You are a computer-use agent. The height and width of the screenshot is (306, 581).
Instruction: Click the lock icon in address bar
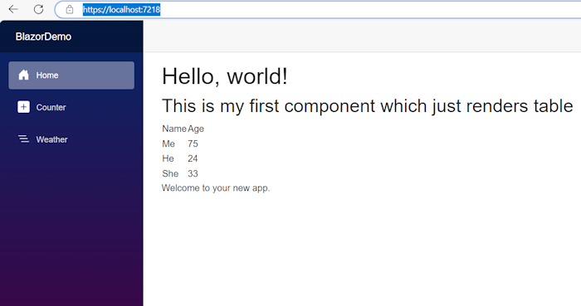point(70,10)
